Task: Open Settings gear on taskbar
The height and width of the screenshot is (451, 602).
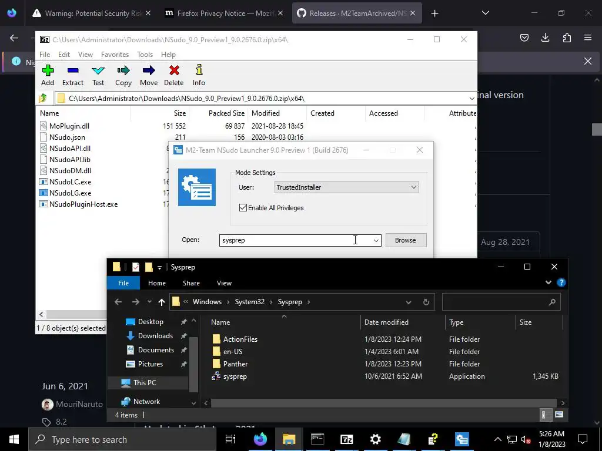Action: [375, 439]
